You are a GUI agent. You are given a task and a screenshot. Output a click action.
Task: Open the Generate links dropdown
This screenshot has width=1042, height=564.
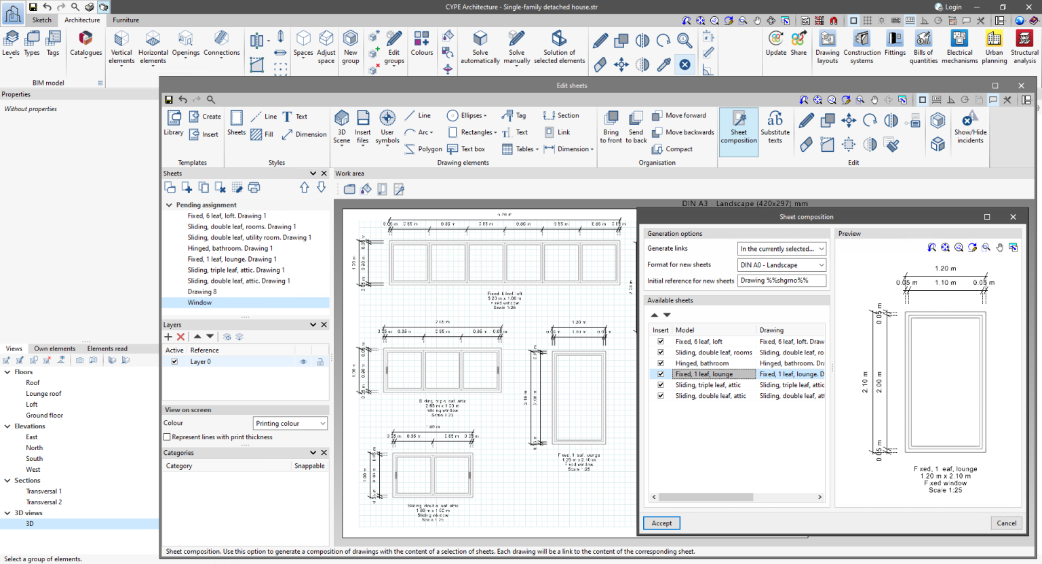781,249
